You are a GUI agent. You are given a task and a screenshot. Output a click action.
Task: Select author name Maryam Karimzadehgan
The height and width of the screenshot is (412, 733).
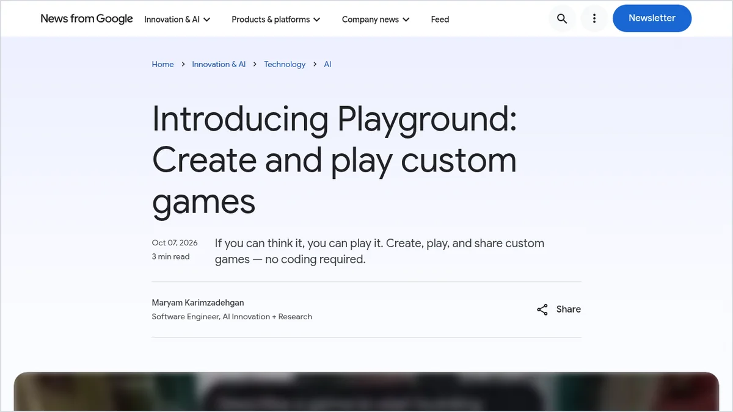[x=198, y=303]
